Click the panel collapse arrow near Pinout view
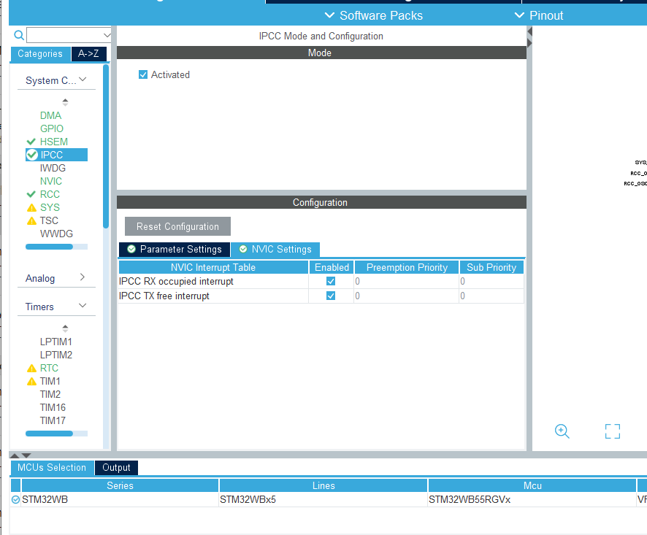Image resolution: width=647 pixels, height=535 pixels. pyautogui.click(x=530, y=31)
